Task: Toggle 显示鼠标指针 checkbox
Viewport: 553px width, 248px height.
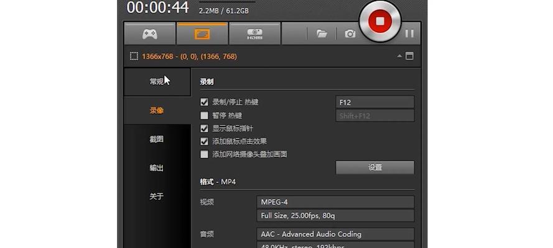Action: (x=204, y=128)
